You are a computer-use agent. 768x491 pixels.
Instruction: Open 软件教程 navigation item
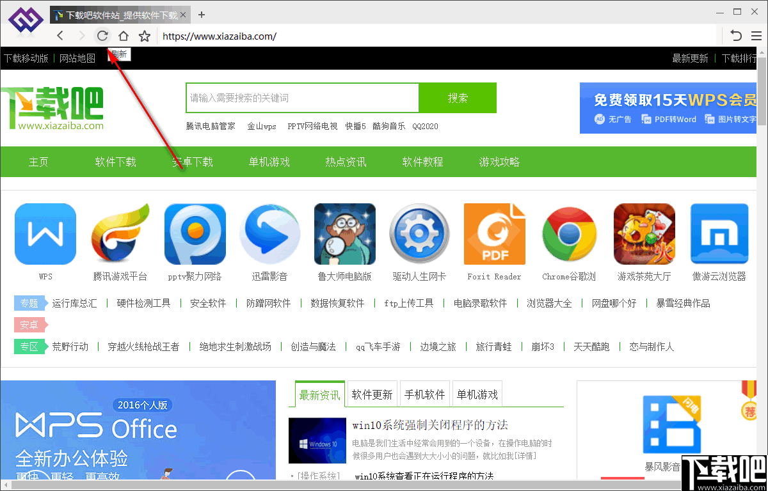[423, 162]
